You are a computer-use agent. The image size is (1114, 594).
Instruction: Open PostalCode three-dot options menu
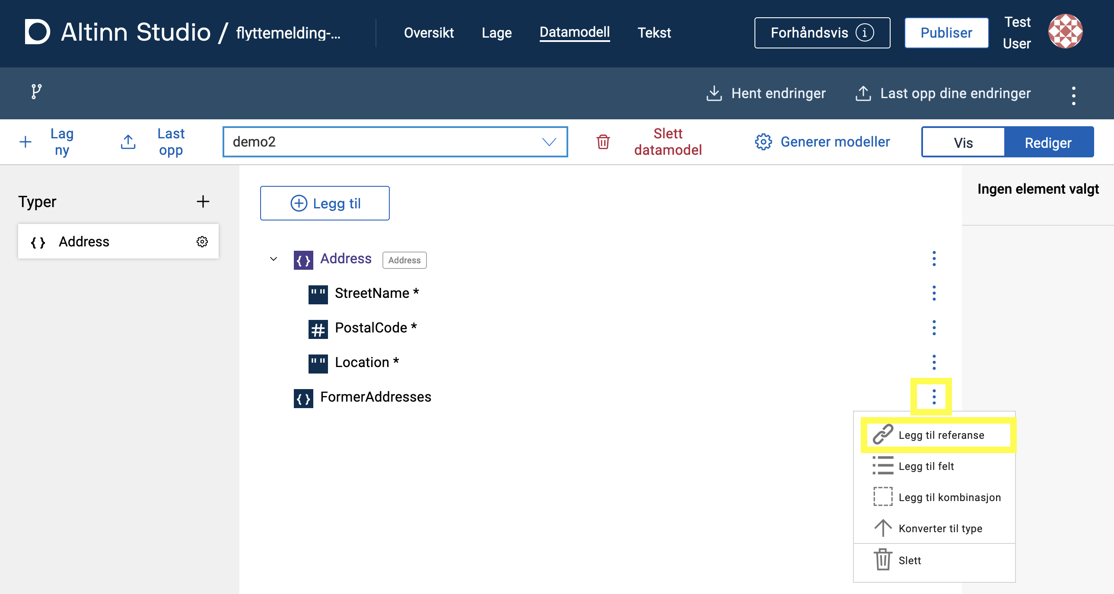point(934,328)
